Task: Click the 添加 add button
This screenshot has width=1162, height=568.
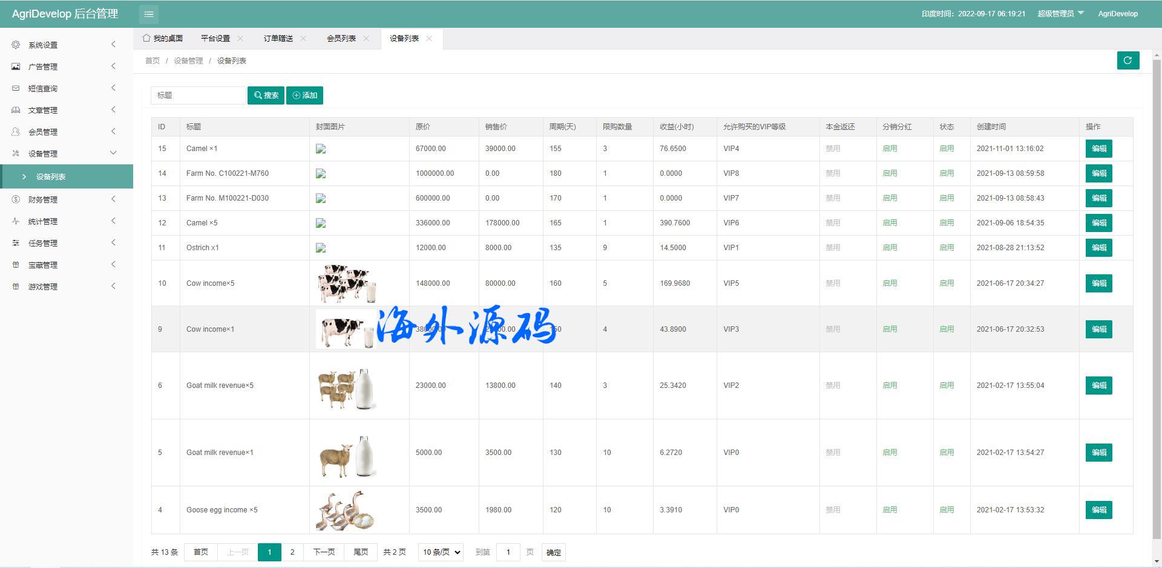Action: (x=304, y=95)
